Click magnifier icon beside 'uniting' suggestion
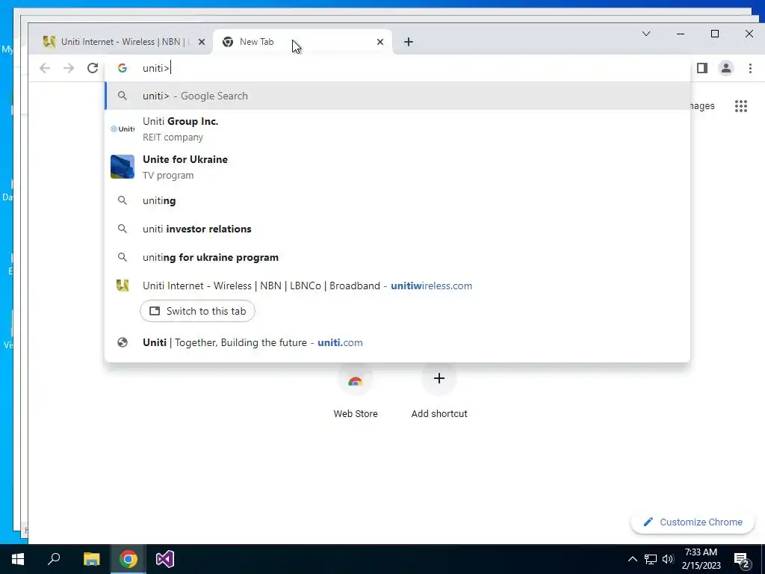The width and height of the screenshot is (765, 574). 123,200
